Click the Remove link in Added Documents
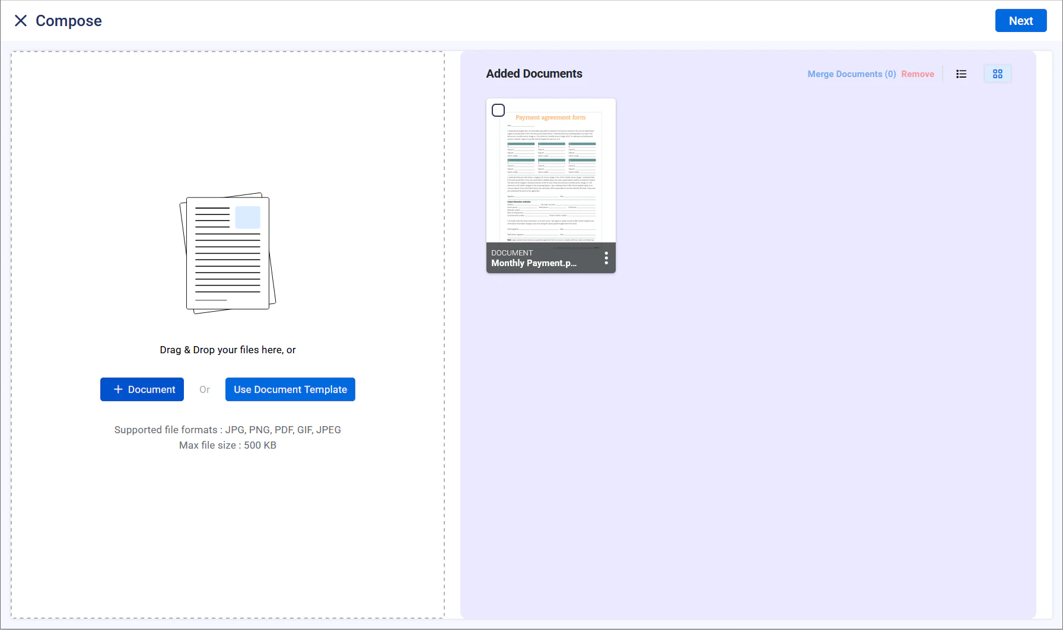The image size is (1063, 630). [x=918, y=73]
